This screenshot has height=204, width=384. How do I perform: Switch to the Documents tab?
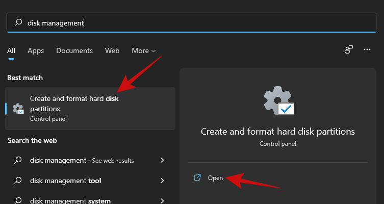pos(74,51)
